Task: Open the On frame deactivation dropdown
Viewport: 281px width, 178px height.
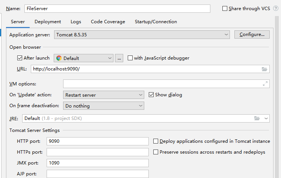Action: 104,106
